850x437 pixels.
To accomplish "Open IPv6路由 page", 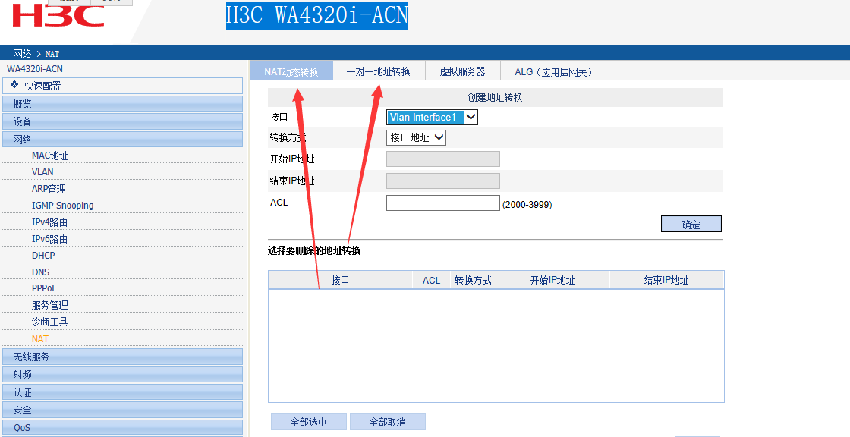I will (x=50, y=239).
